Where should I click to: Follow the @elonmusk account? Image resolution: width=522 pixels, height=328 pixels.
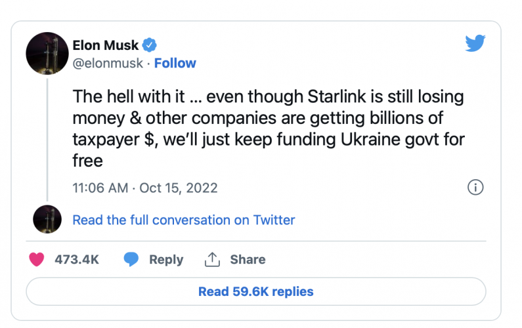click(x=175, y=63)
